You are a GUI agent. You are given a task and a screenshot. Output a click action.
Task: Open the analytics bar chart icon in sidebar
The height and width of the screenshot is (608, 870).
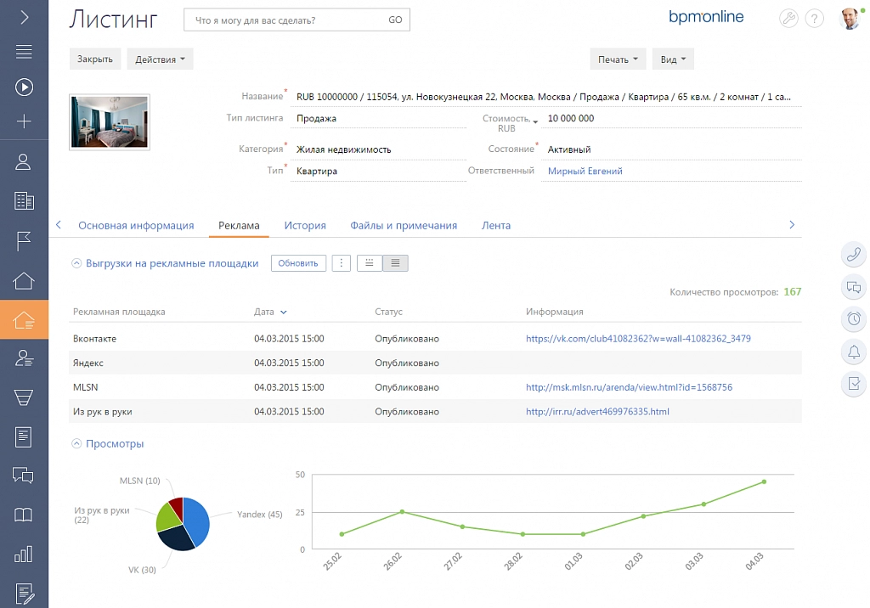[x=24, y=555]
